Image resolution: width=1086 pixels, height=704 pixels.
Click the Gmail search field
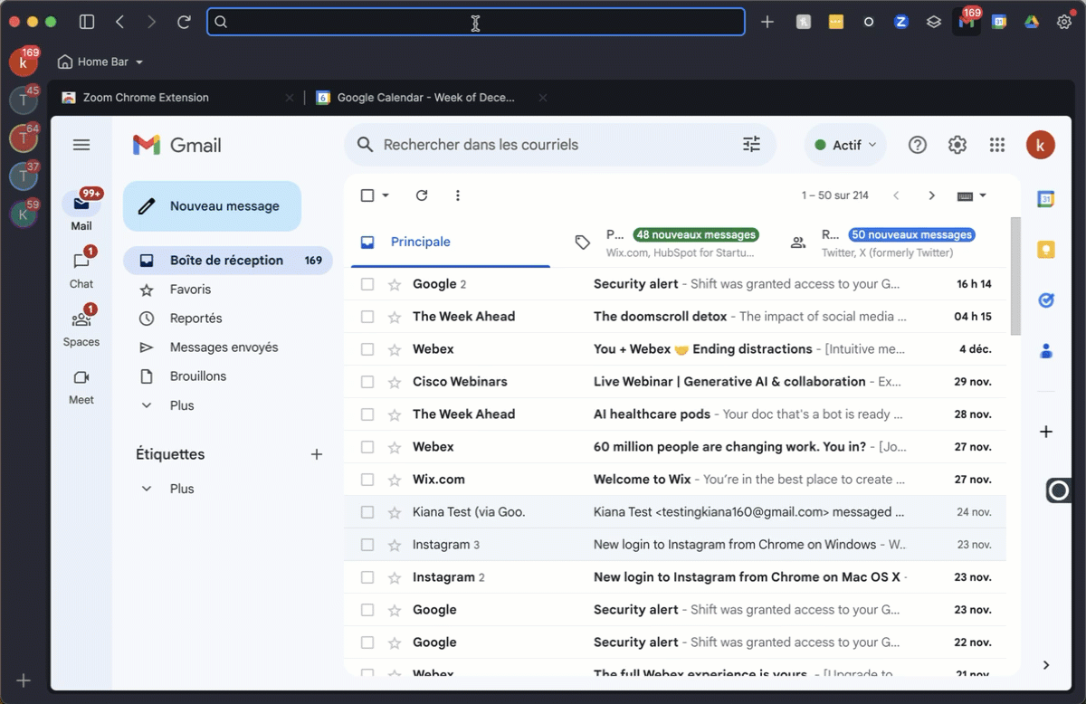552,145
